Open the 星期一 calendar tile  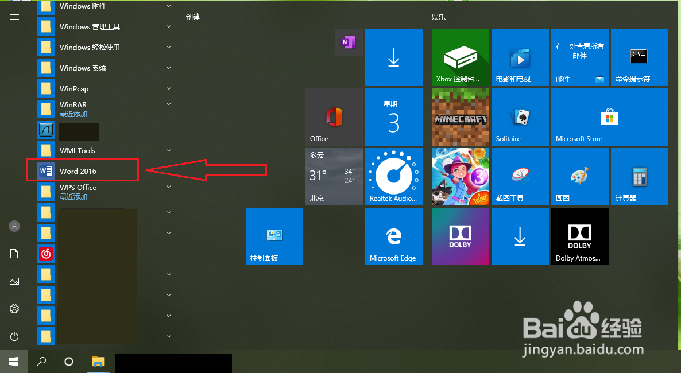click(393, 117)
